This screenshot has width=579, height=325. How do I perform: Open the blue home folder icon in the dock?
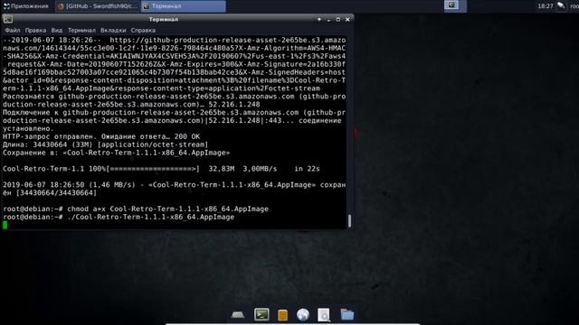click(x=347, y=315)
